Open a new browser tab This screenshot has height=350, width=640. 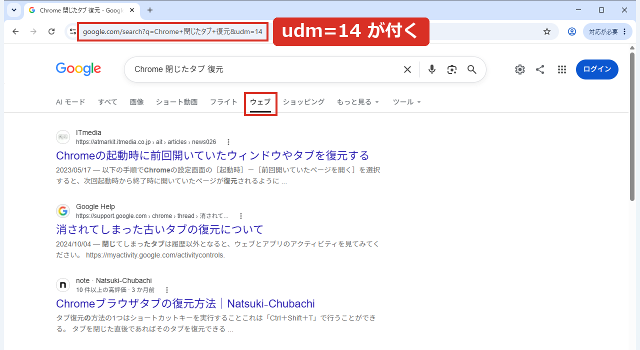pos(149,10)
